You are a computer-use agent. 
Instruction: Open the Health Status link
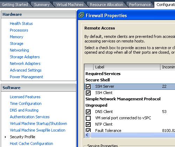click(x=21, y=24)
